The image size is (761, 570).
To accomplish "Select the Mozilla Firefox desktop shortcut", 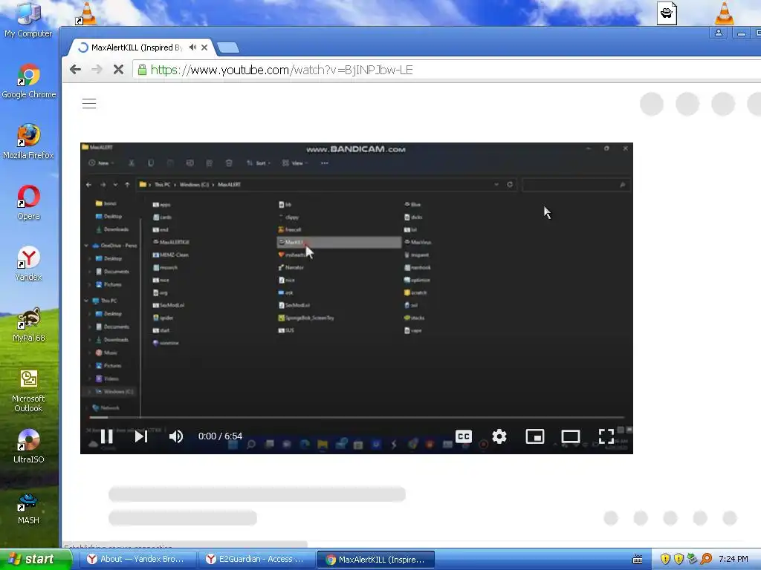I will pyautogui.click(x=29, y=142).
